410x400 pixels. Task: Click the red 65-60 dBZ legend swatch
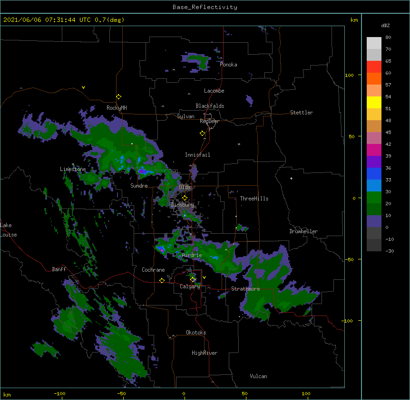[x=374, y=67]
